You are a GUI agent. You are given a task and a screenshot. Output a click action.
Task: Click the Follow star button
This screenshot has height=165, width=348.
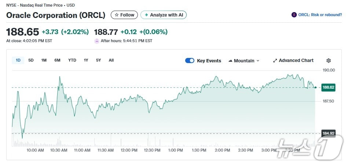coord(124,15)
